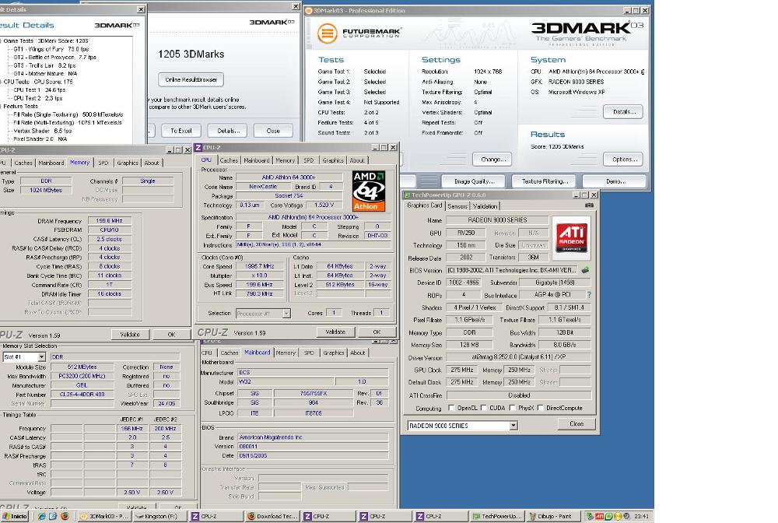
Task: Click the Futuremark orange logo in 3DMark03
Action: click(327, 33)
